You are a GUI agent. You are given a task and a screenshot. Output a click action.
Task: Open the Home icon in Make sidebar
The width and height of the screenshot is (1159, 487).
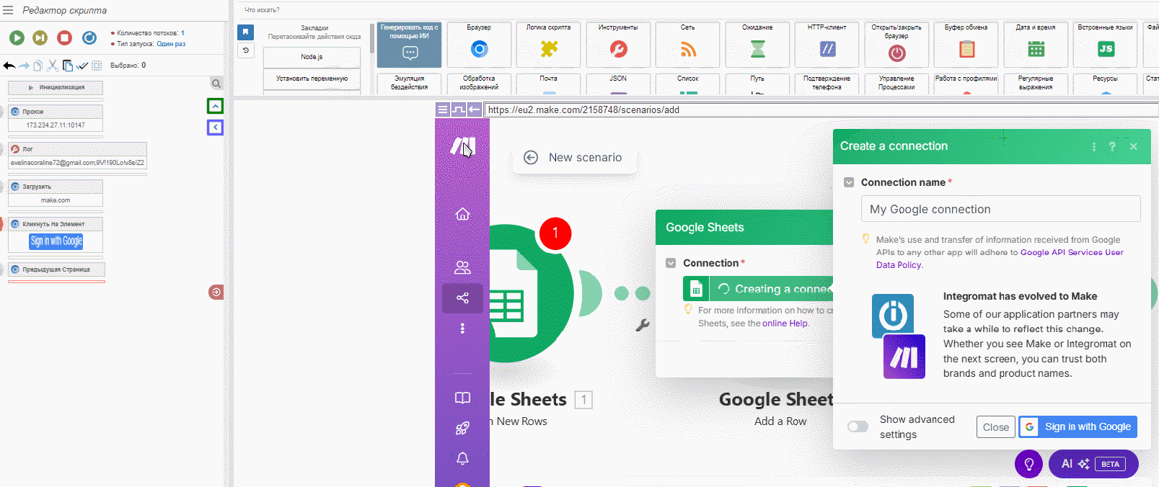pyautogui.click(x=462, y=214)
